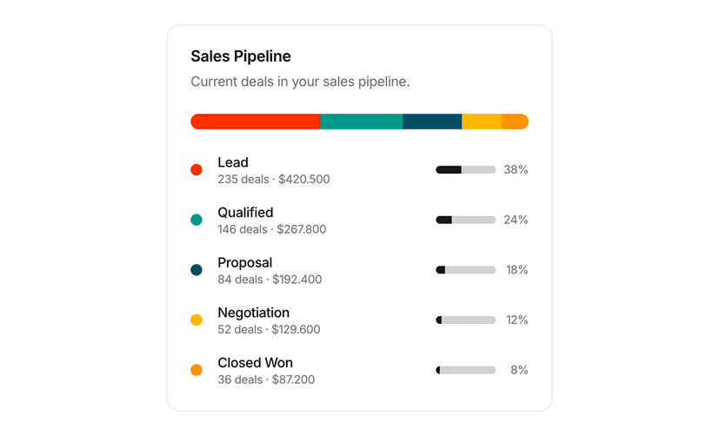Select the teal Qualified segment in pipeline bar
This screenshot has width=720, height=435.
[361, 122]
